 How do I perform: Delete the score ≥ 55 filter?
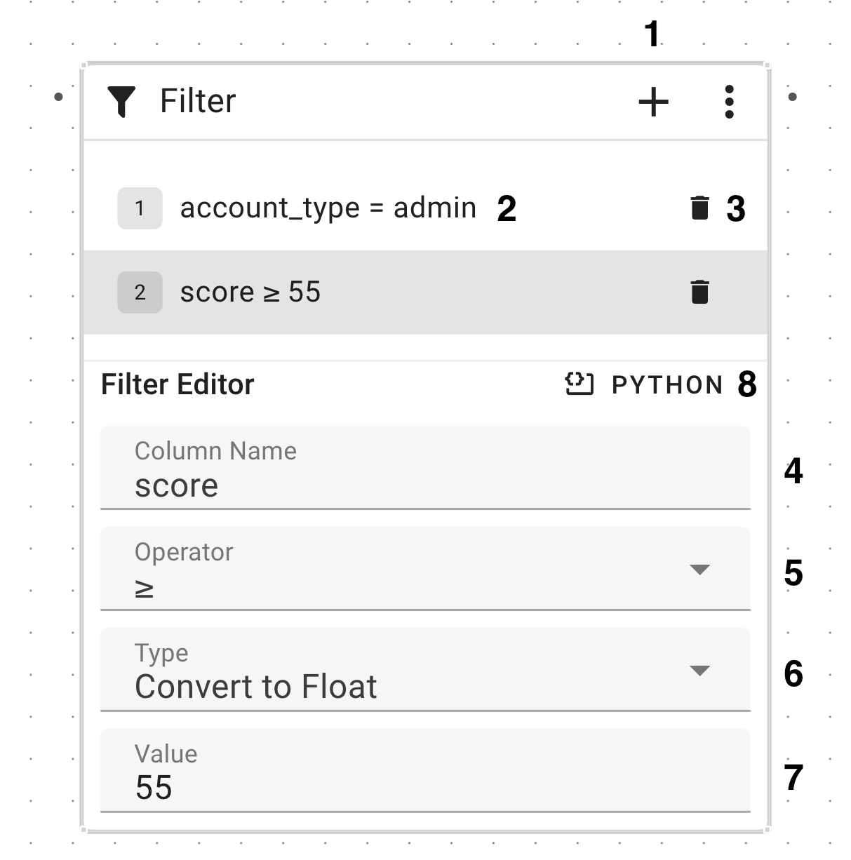click(699, 292)
